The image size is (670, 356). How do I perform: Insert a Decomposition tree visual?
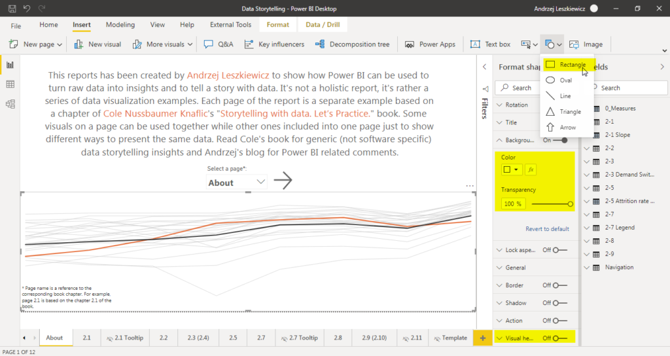(353, 44)
